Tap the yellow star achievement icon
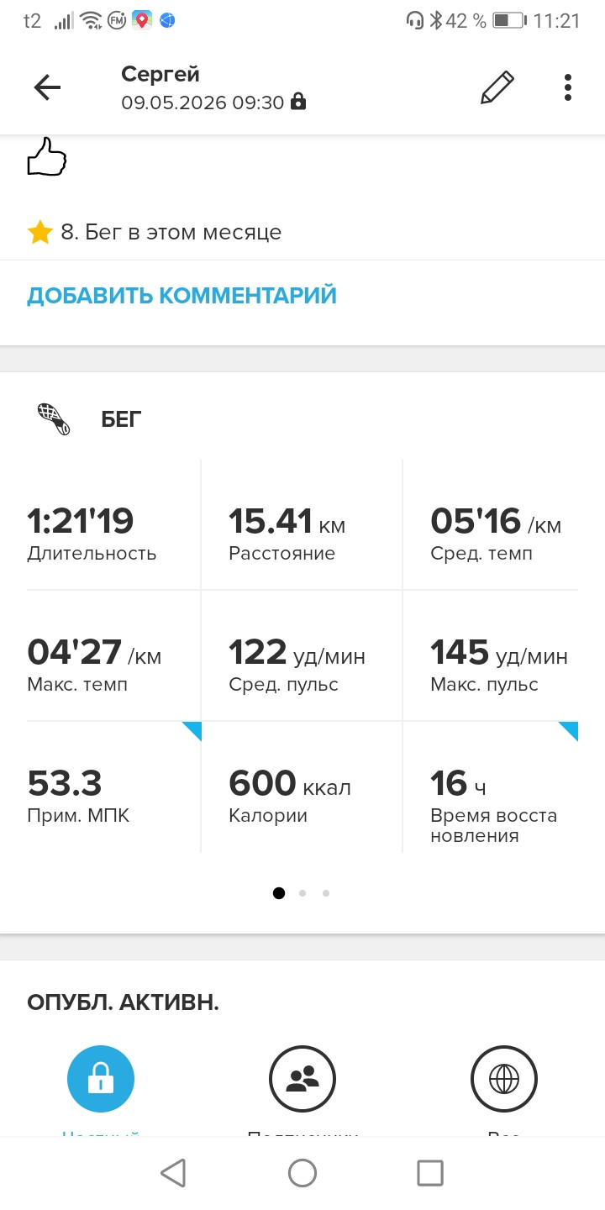 tap(39, 232)
